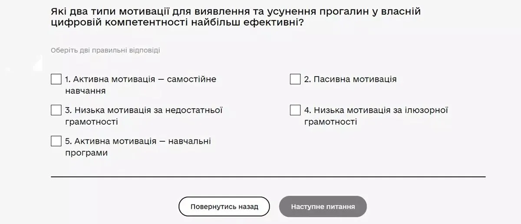Screen dimensions: 521x224
Task: Click 'грамотності' on option 4's second line
Action: [x=330, y=122]
